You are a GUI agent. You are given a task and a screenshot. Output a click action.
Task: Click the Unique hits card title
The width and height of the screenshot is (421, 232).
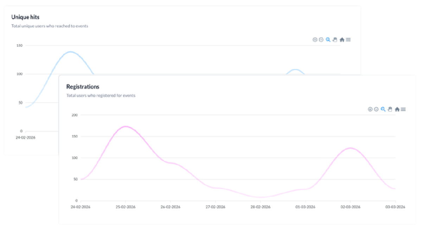pyautogui.click(x=25, y=17)
